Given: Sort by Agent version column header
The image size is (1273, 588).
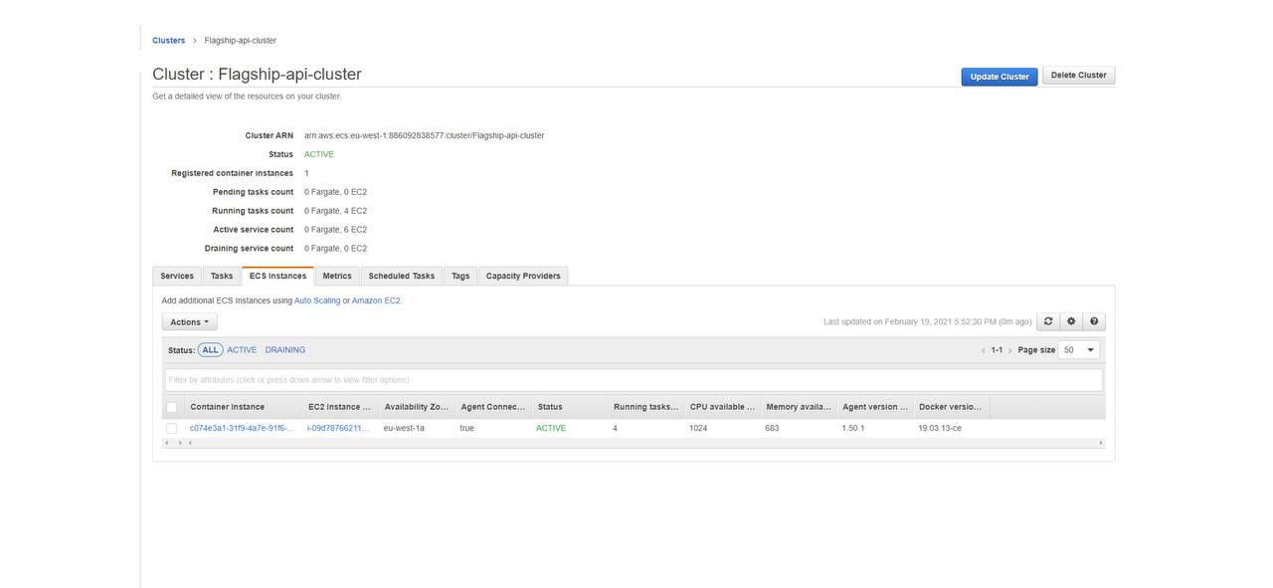Looking at the screenshot, I should pyautogui.click(x=875, y=407).
